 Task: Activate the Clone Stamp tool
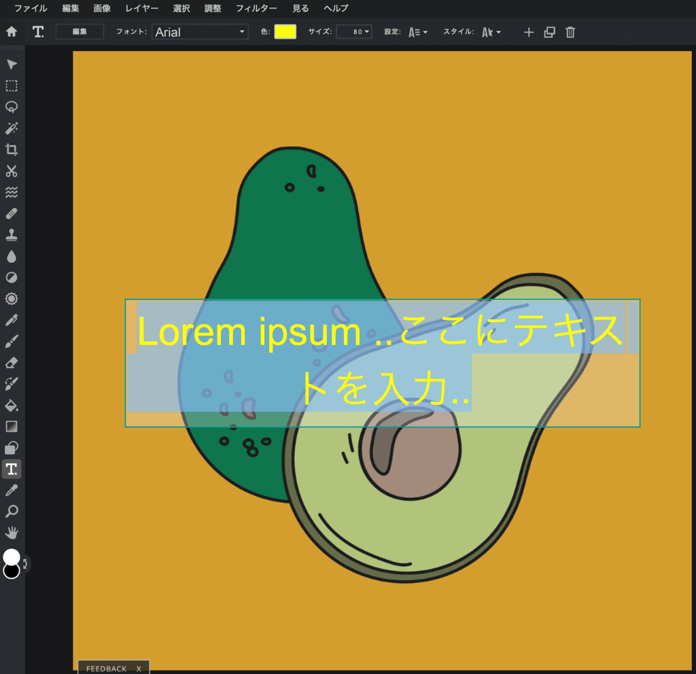point(11,234)
